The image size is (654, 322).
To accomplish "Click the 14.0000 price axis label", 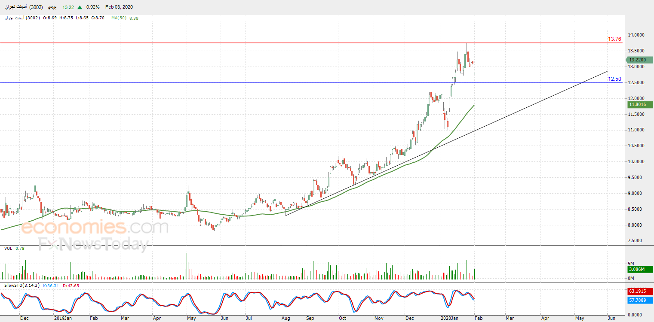I will click(636, 35).
